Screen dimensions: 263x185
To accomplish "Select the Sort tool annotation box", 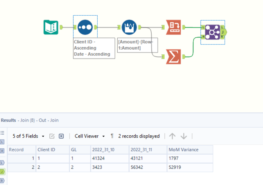I will click(94, 48).
